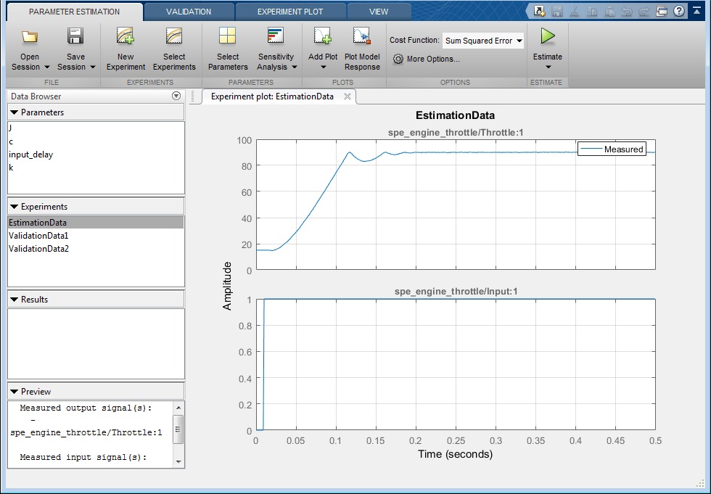Switch to the EXPERIMENT PLOT tab
711x494 pixels.
coord(290,12)
